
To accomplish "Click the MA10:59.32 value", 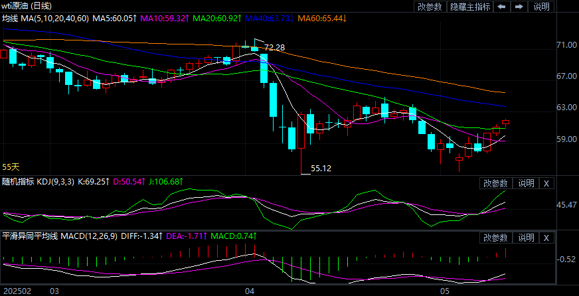I will click(x=165, y=18).
